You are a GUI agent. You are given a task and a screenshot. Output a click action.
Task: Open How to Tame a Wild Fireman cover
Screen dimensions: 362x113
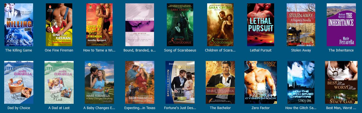[x=99, y=25]
